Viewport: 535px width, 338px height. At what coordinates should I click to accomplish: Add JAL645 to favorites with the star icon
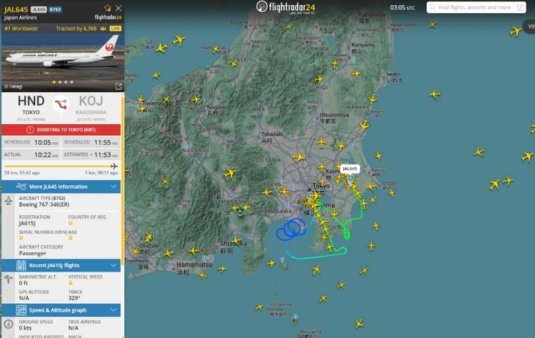click(107, 8)
